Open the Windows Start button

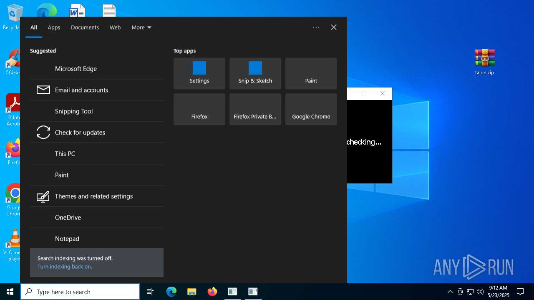pyautogui.click(x=10, y=292)
